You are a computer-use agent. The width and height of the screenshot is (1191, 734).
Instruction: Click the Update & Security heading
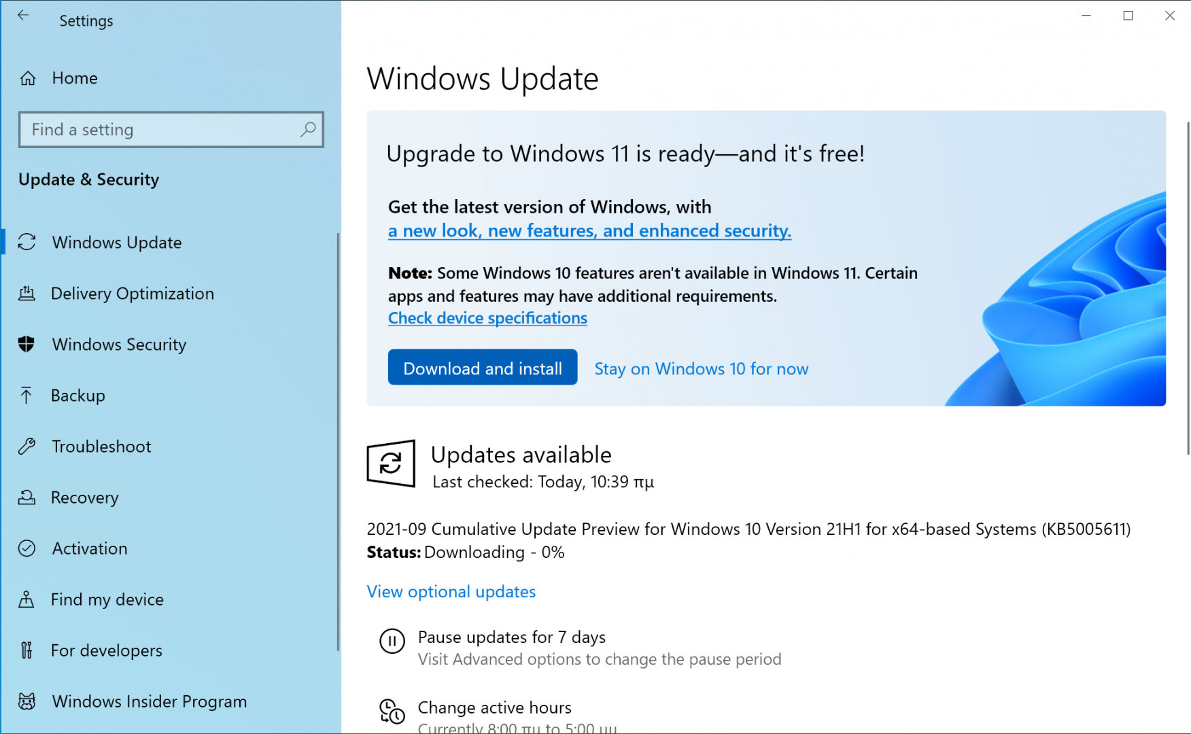[89, 179]
